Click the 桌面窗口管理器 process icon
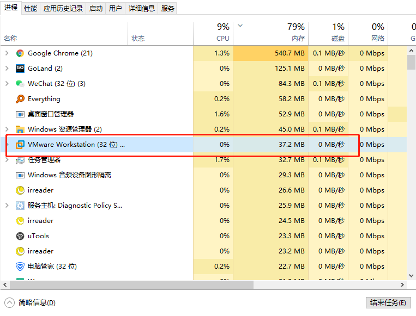The height and width of the screenshot is (316, 416). pos(20,114)
